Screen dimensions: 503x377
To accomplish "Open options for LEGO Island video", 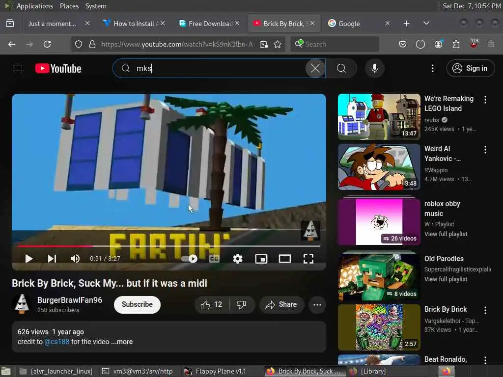I will pos(485,100).
